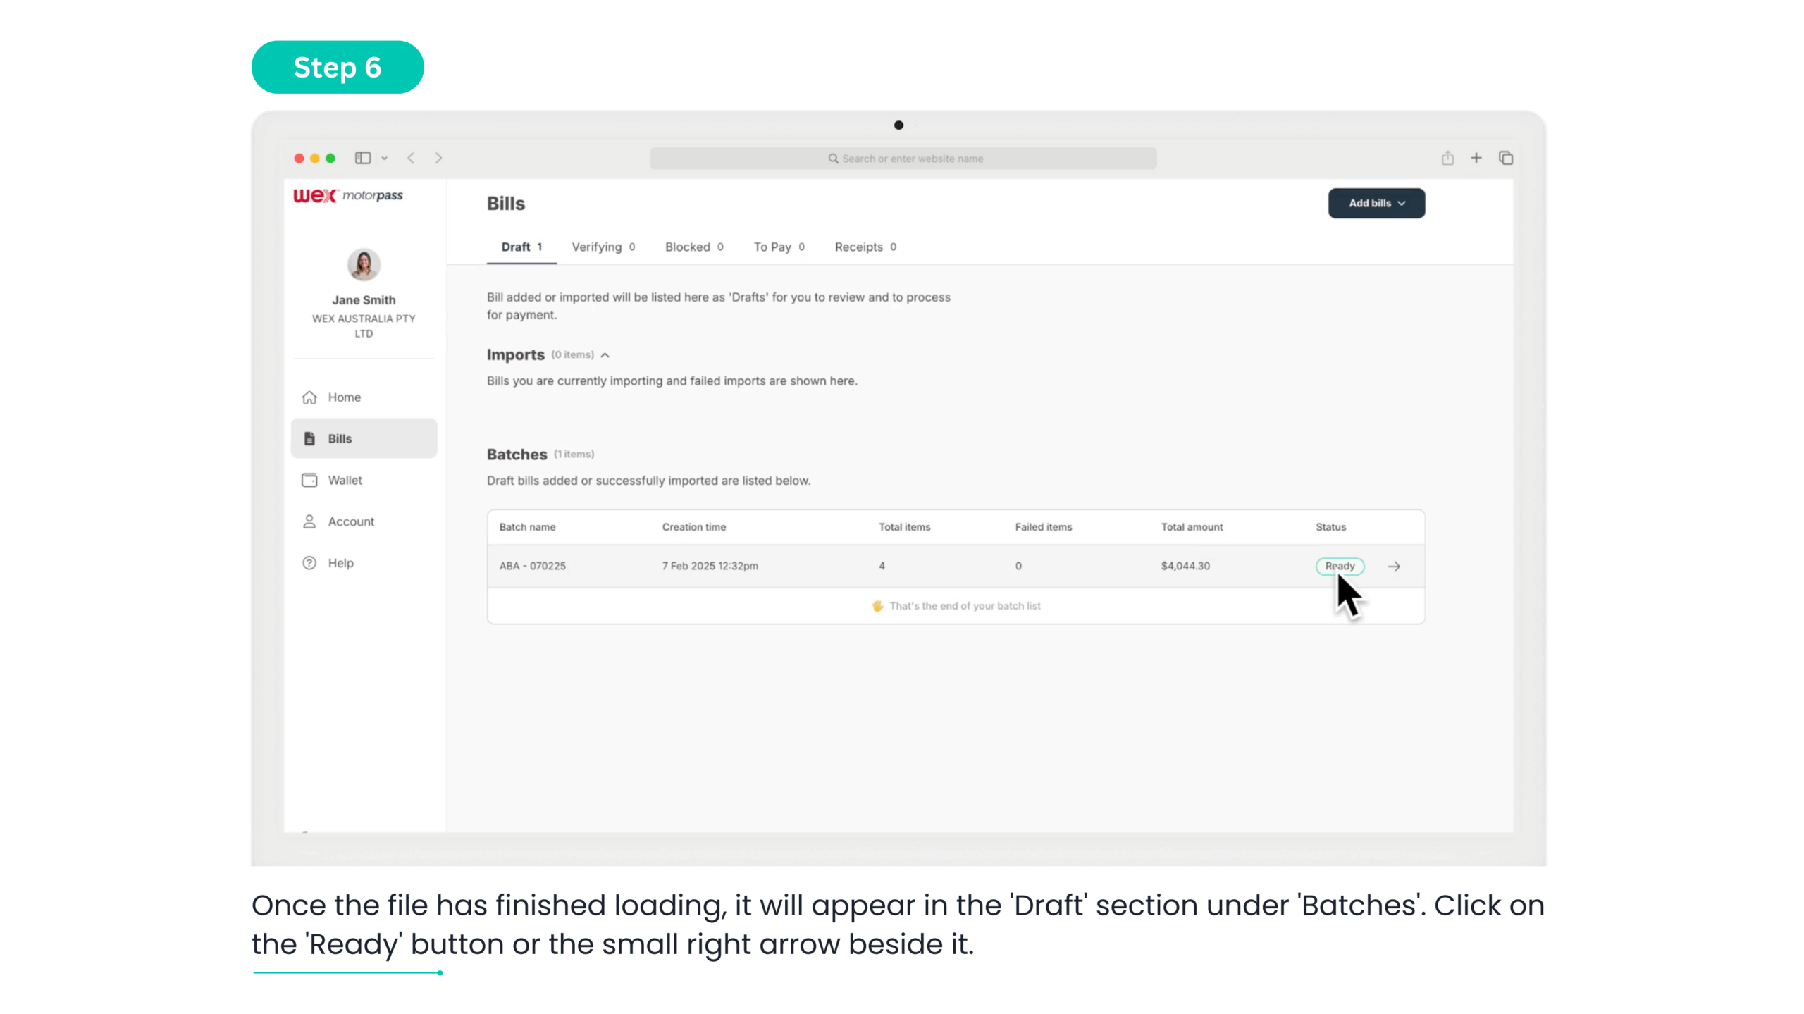This screenshot has width=1804, height=1014.
Task: Toggle the browser sidebar icon
Action: (x=363, y=158)
